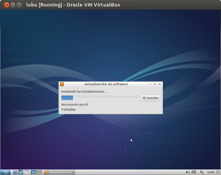This screenshot has width=221, height=175.
Task: Click the show desktop panel icon
Action: coord(26,172)
